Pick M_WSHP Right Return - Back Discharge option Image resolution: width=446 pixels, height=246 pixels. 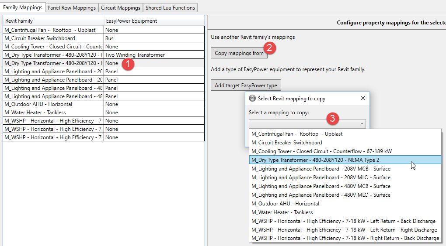345,238
